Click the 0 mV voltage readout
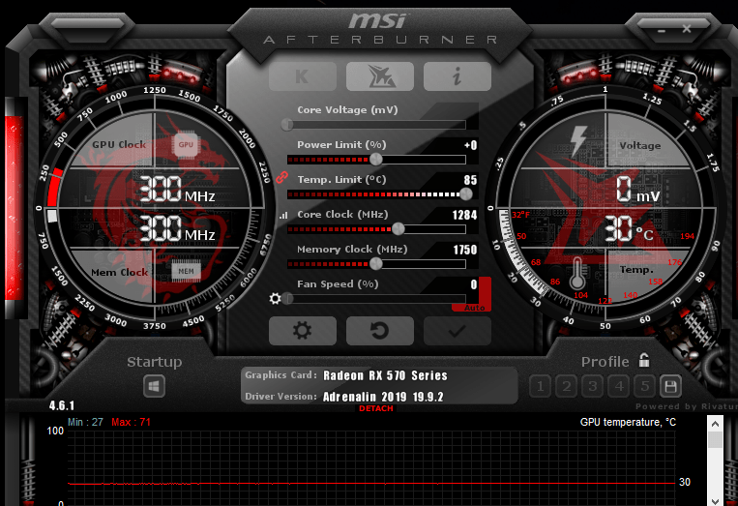The height and width of the screenshot is (506, 738). coord(638,191)
